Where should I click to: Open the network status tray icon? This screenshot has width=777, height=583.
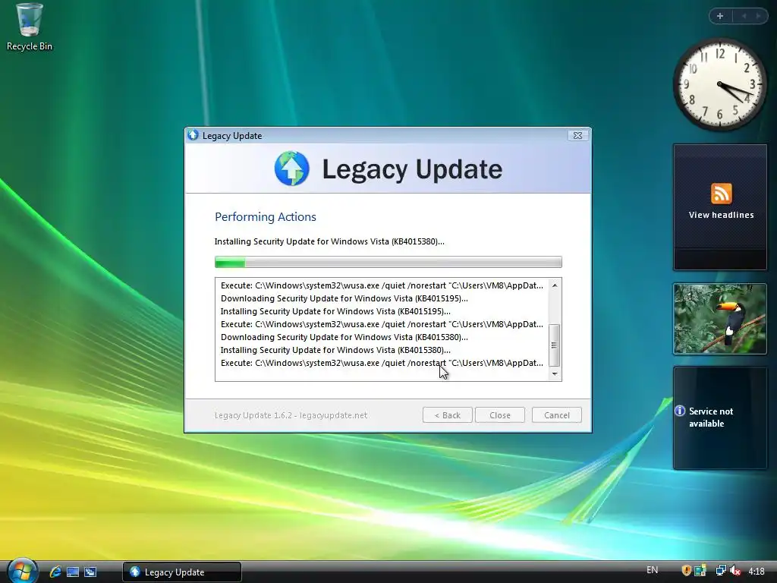pos(721,571)
